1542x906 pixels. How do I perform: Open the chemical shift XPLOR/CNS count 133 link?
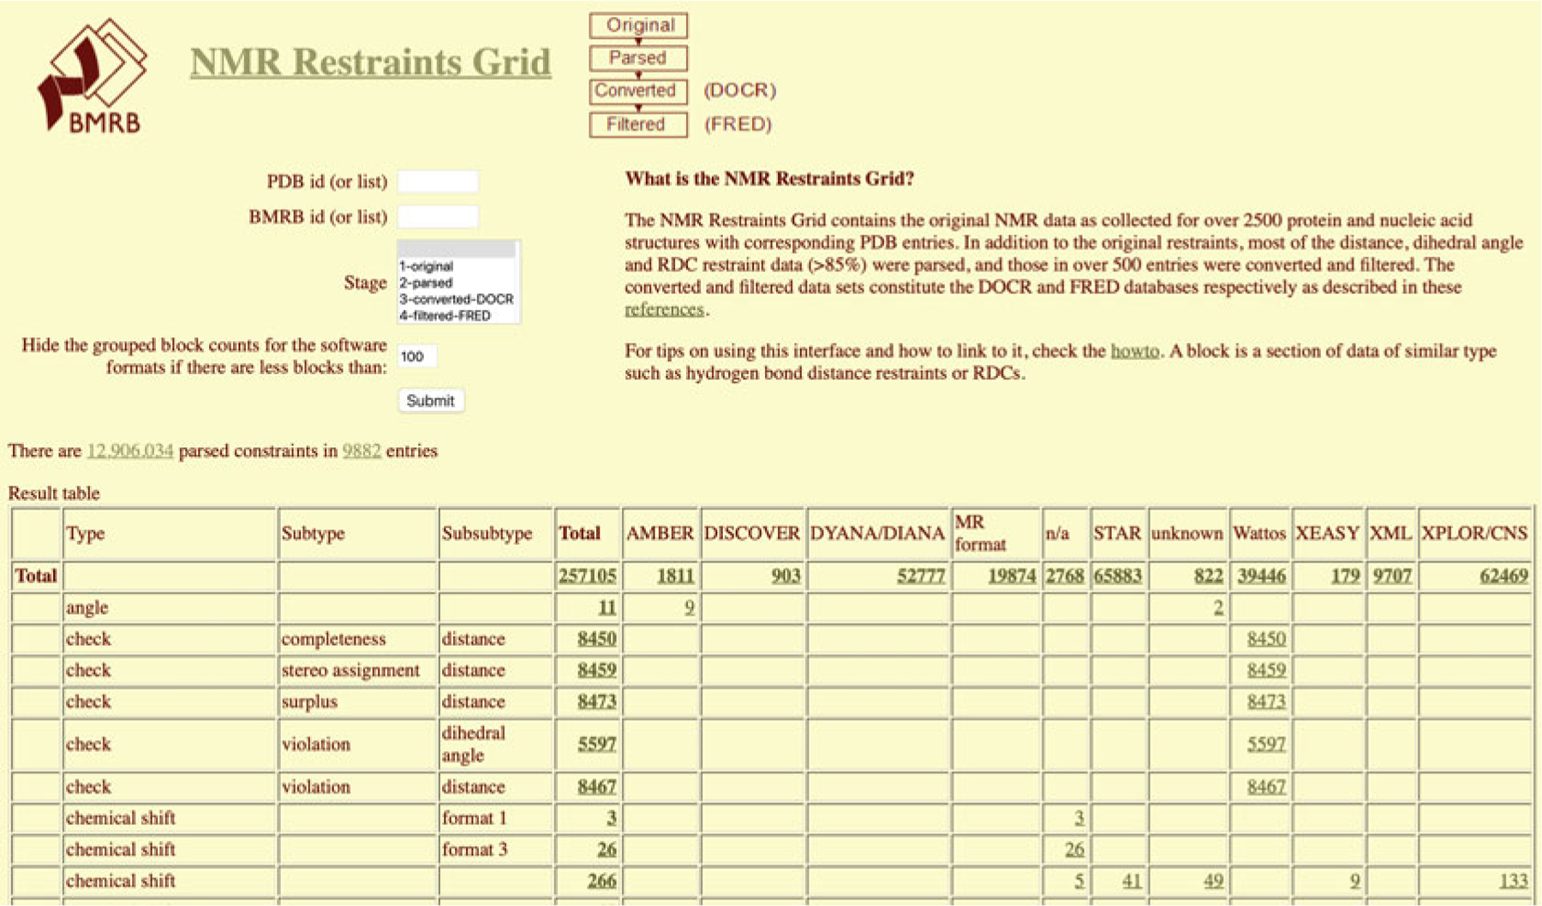[1514, 880]
